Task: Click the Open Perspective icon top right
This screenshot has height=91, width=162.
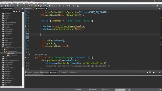Action: click(157, 6)
